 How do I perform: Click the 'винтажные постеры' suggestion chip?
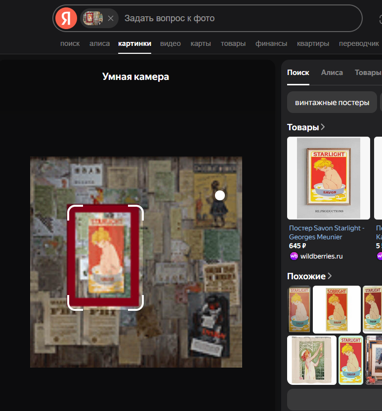(332, 102)
